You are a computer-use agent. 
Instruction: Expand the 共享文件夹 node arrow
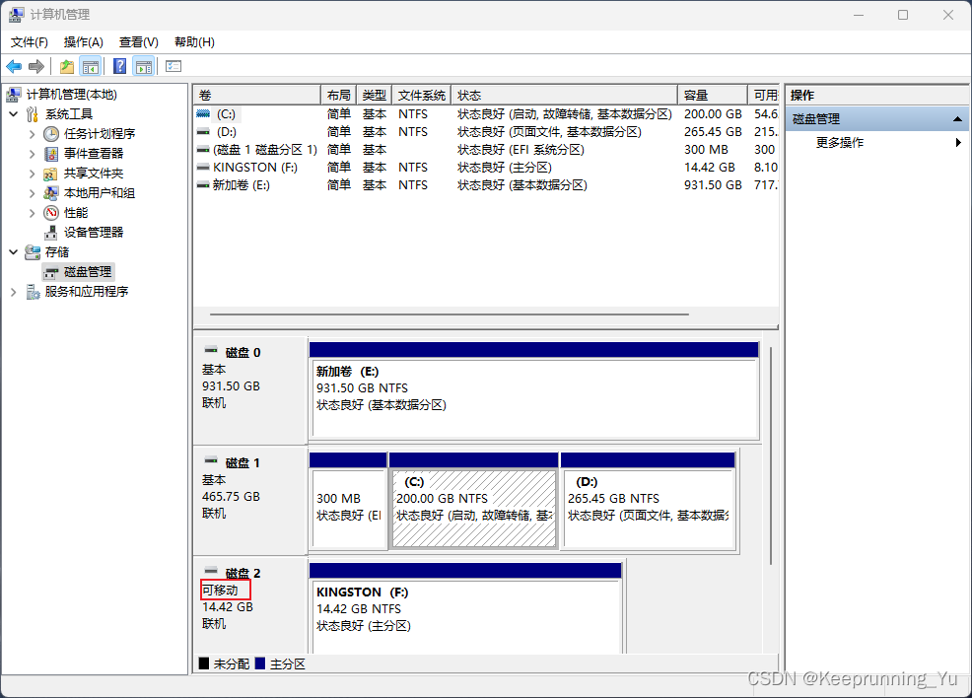[33, 174]
